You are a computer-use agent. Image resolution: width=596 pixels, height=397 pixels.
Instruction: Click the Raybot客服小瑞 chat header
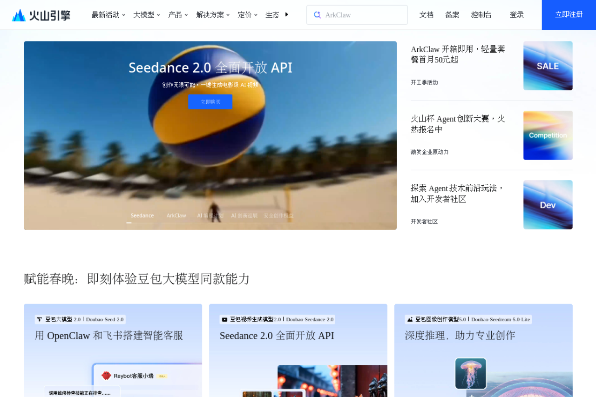[134, 376]
